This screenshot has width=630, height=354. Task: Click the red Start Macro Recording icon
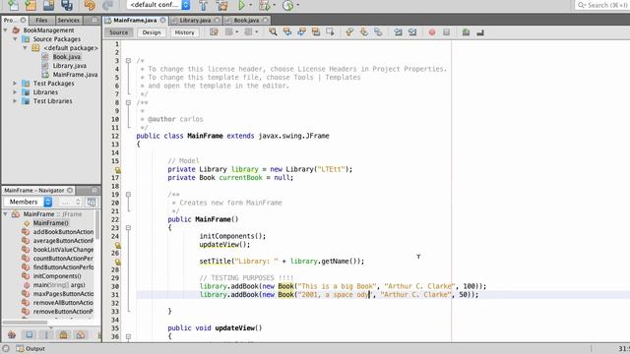click(432, 32)
